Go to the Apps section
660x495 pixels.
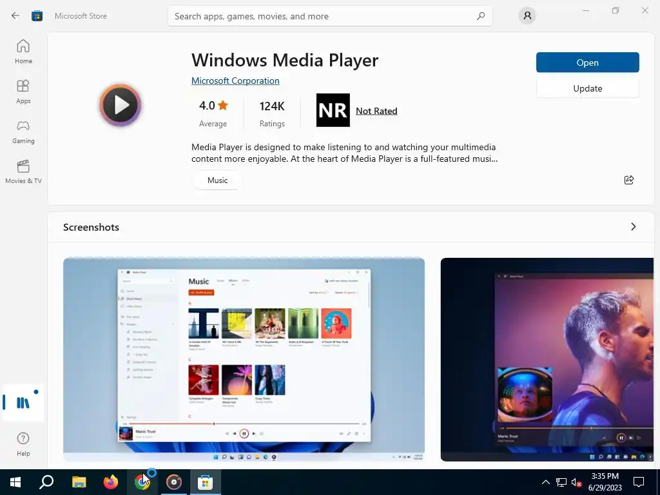tap(23, 92)
